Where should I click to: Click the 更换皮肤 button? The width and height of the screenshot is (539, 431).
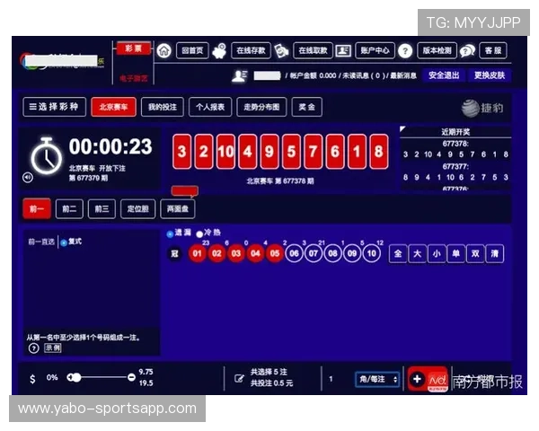(490, 75)
